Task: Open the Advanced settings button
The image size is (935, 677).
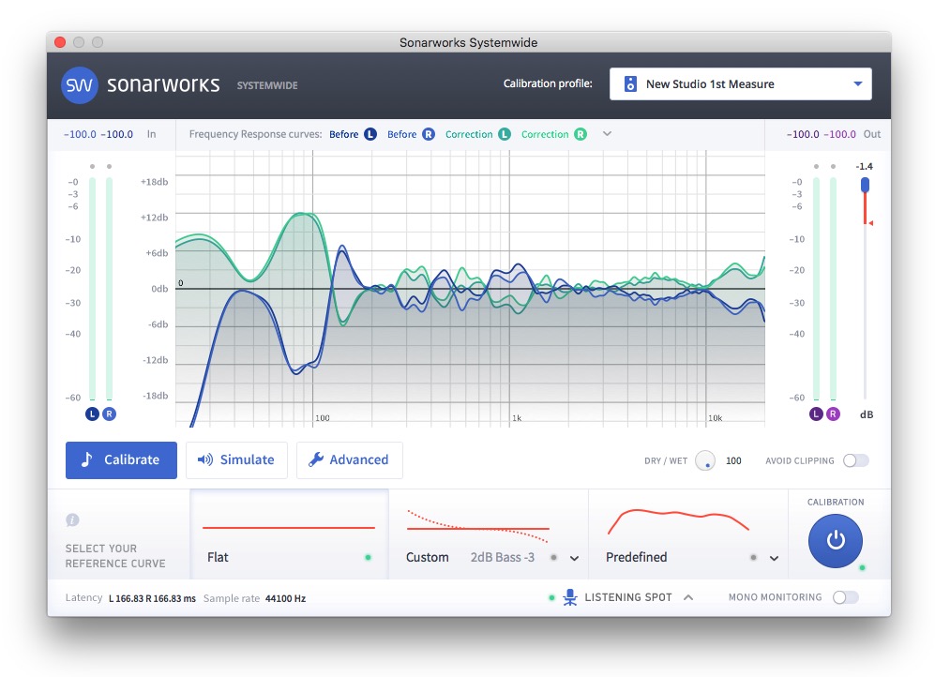Action: click(350, 459)
